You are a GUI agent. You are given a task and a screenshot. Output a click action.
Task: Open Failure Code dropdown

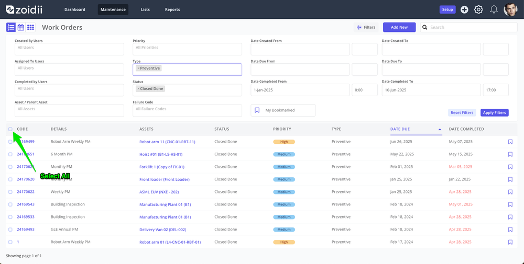click(187, 111)
